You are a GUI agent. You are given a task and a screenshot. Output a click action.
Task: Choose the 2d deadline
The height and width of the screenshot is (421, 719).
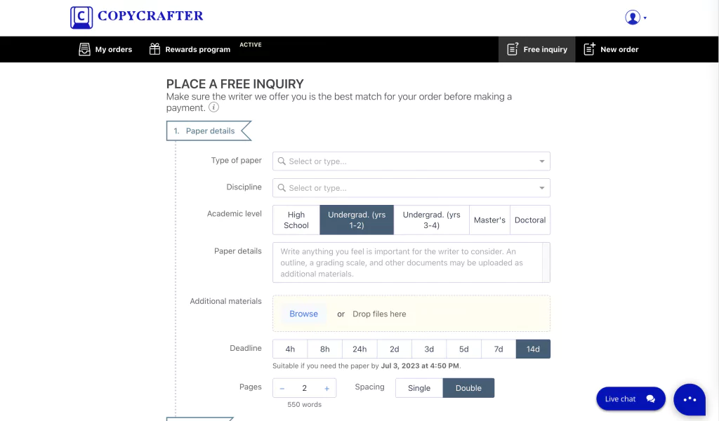point(395,349)
